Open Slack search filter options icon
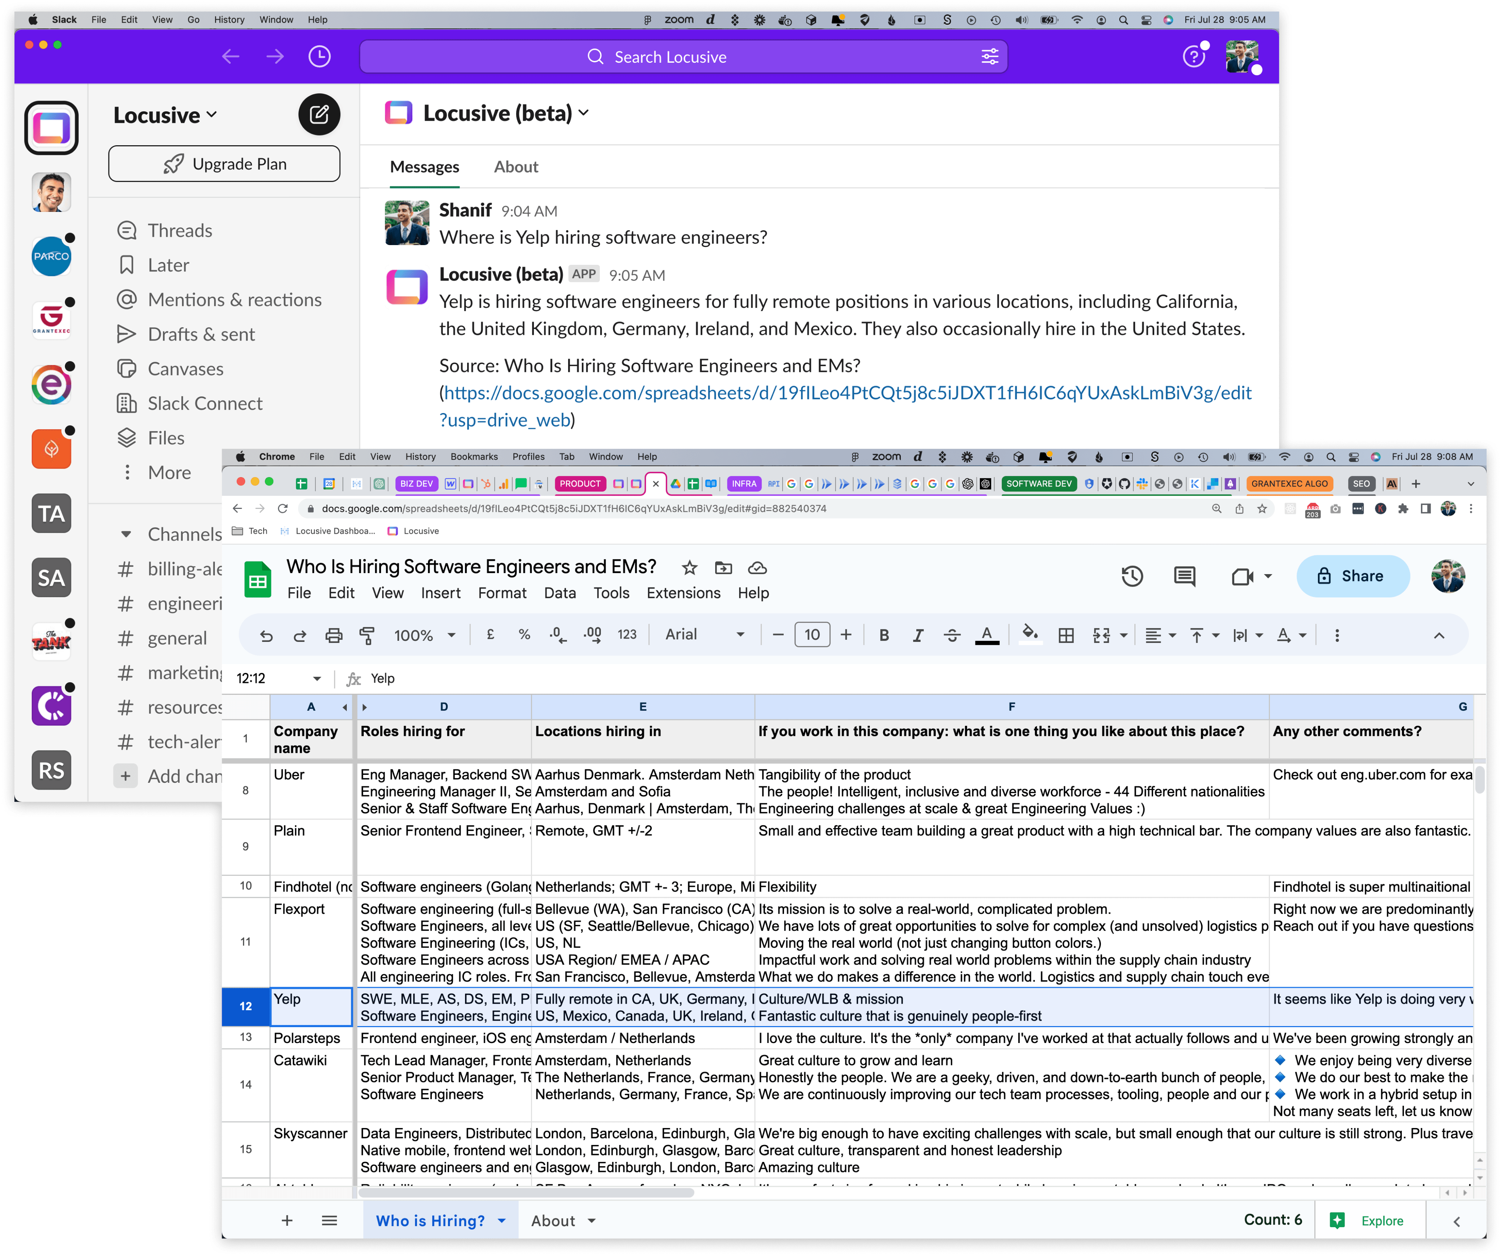Screen dimensions: 1501x1256 pyautogui.click(x=989, y=57)
